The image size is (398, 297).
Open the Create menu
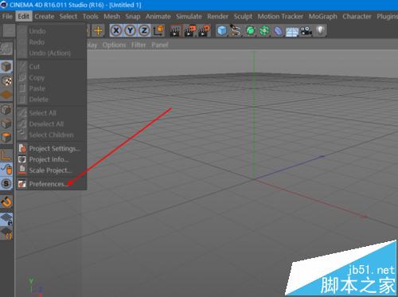point(45,17)
